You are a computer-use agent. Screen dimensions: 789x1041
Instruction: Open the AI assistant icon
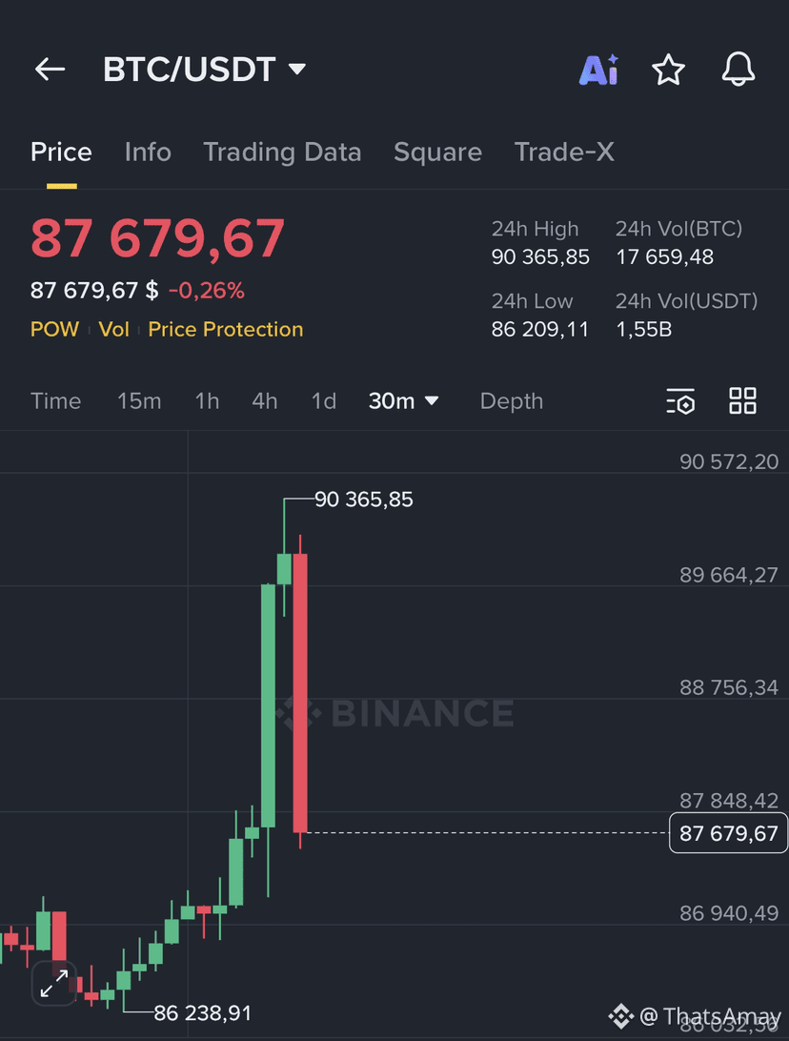pyautogui.click(x=599, y=70)
